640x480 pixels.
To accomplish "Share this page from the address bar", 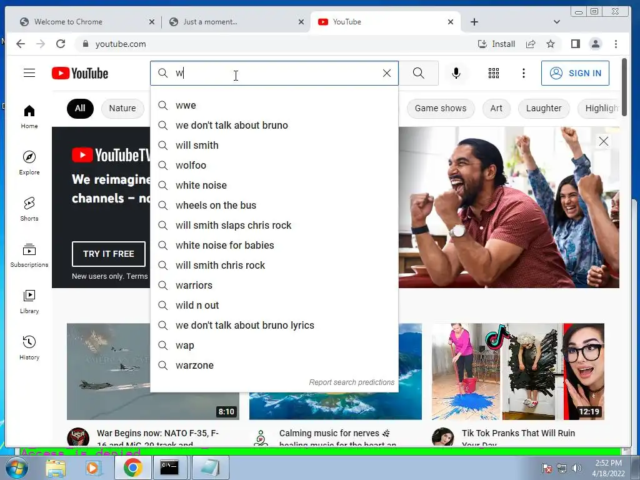I will click(x=531, y=44).
